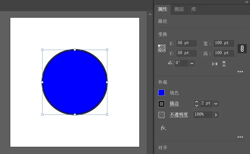Edit the 100% opacity field
Viewport: 250px width, 154px height.
coord(203,115)
